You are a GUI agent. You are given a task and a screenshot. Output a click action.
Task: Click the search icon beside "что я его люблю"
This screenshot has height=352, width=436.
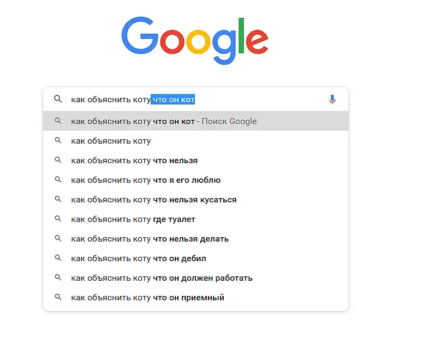coord(58,180)
